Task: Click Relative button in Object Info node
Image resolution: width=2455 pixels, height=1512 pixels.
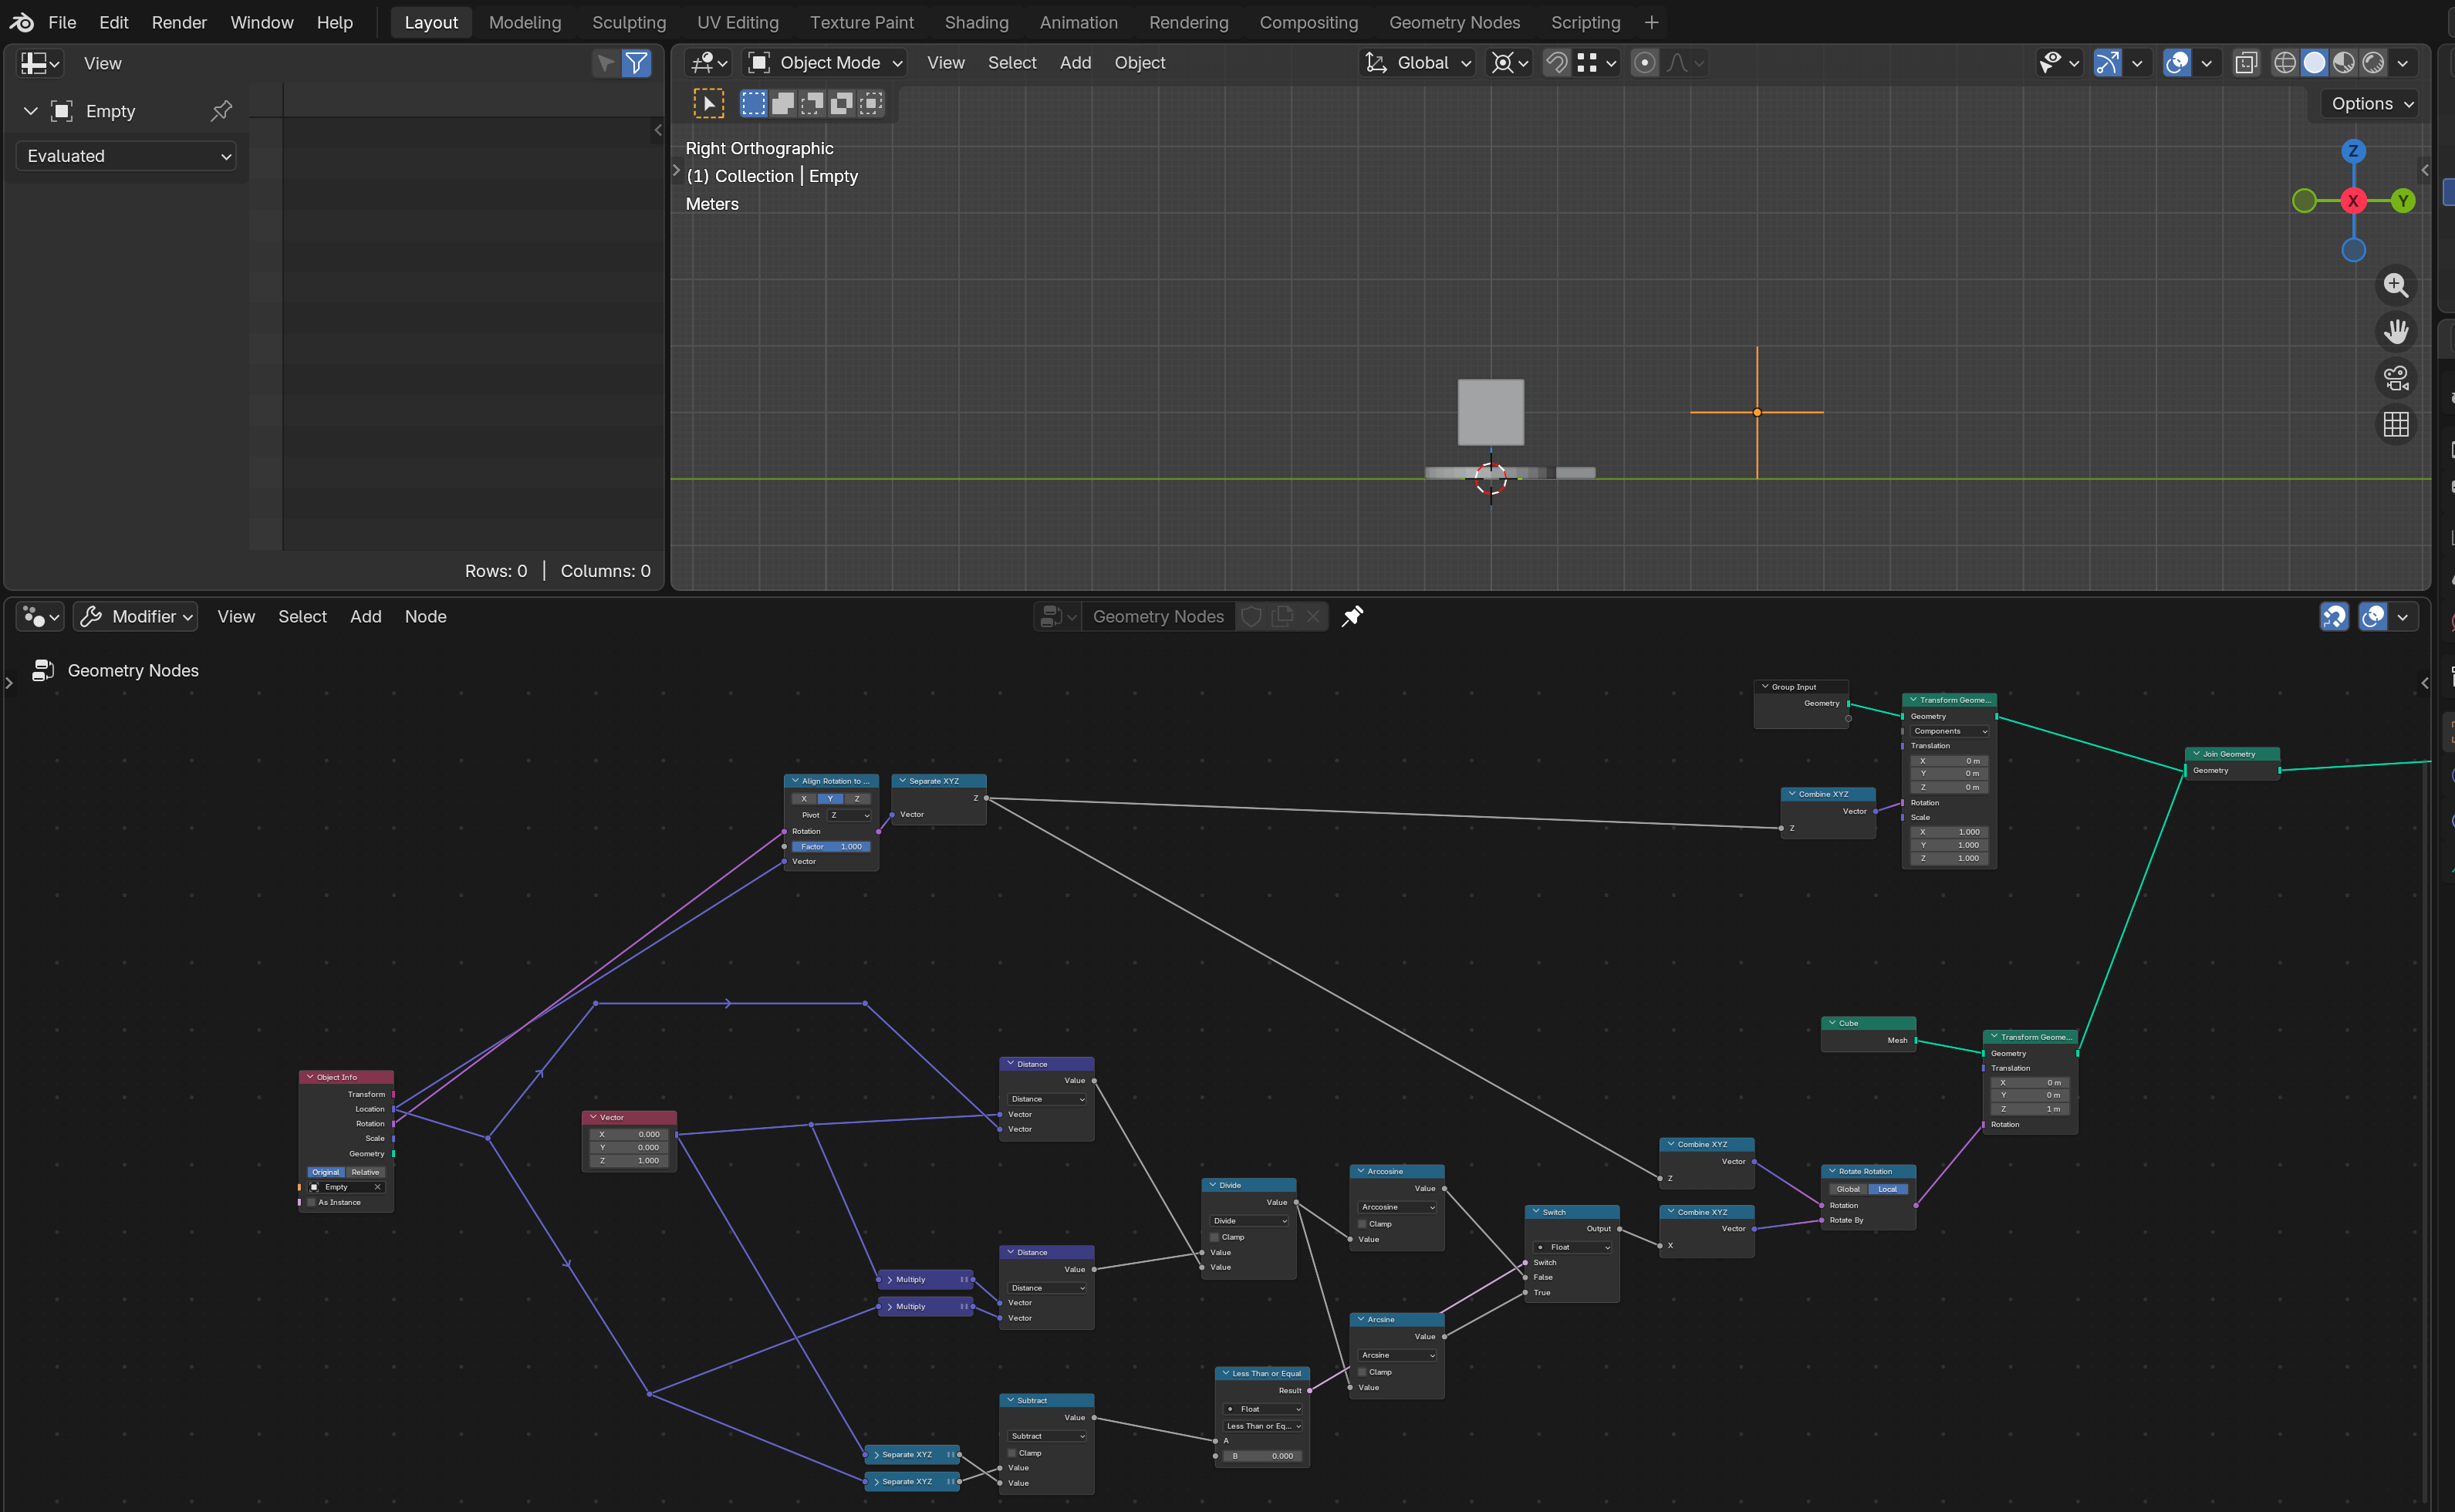Action: point(365,1172)
